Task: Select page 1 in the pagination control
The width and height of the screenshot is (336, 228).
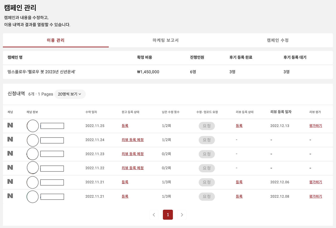Action: click(x=168, y=214)
